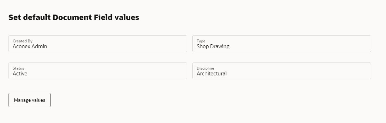The image size is (386, 123).
Task: Open the Discipline field showing Architectural
Action: coord(282,71)
